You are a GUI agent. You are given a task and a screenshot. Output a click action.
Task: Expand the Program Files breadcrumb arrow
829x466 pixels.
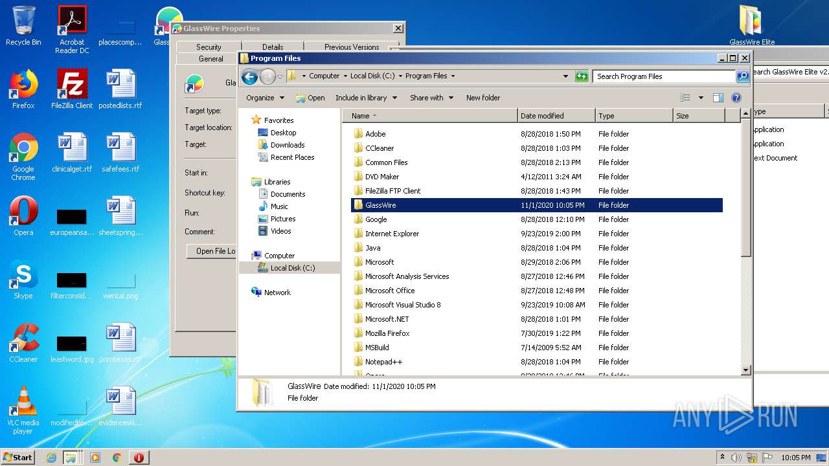tap(453, 76)
